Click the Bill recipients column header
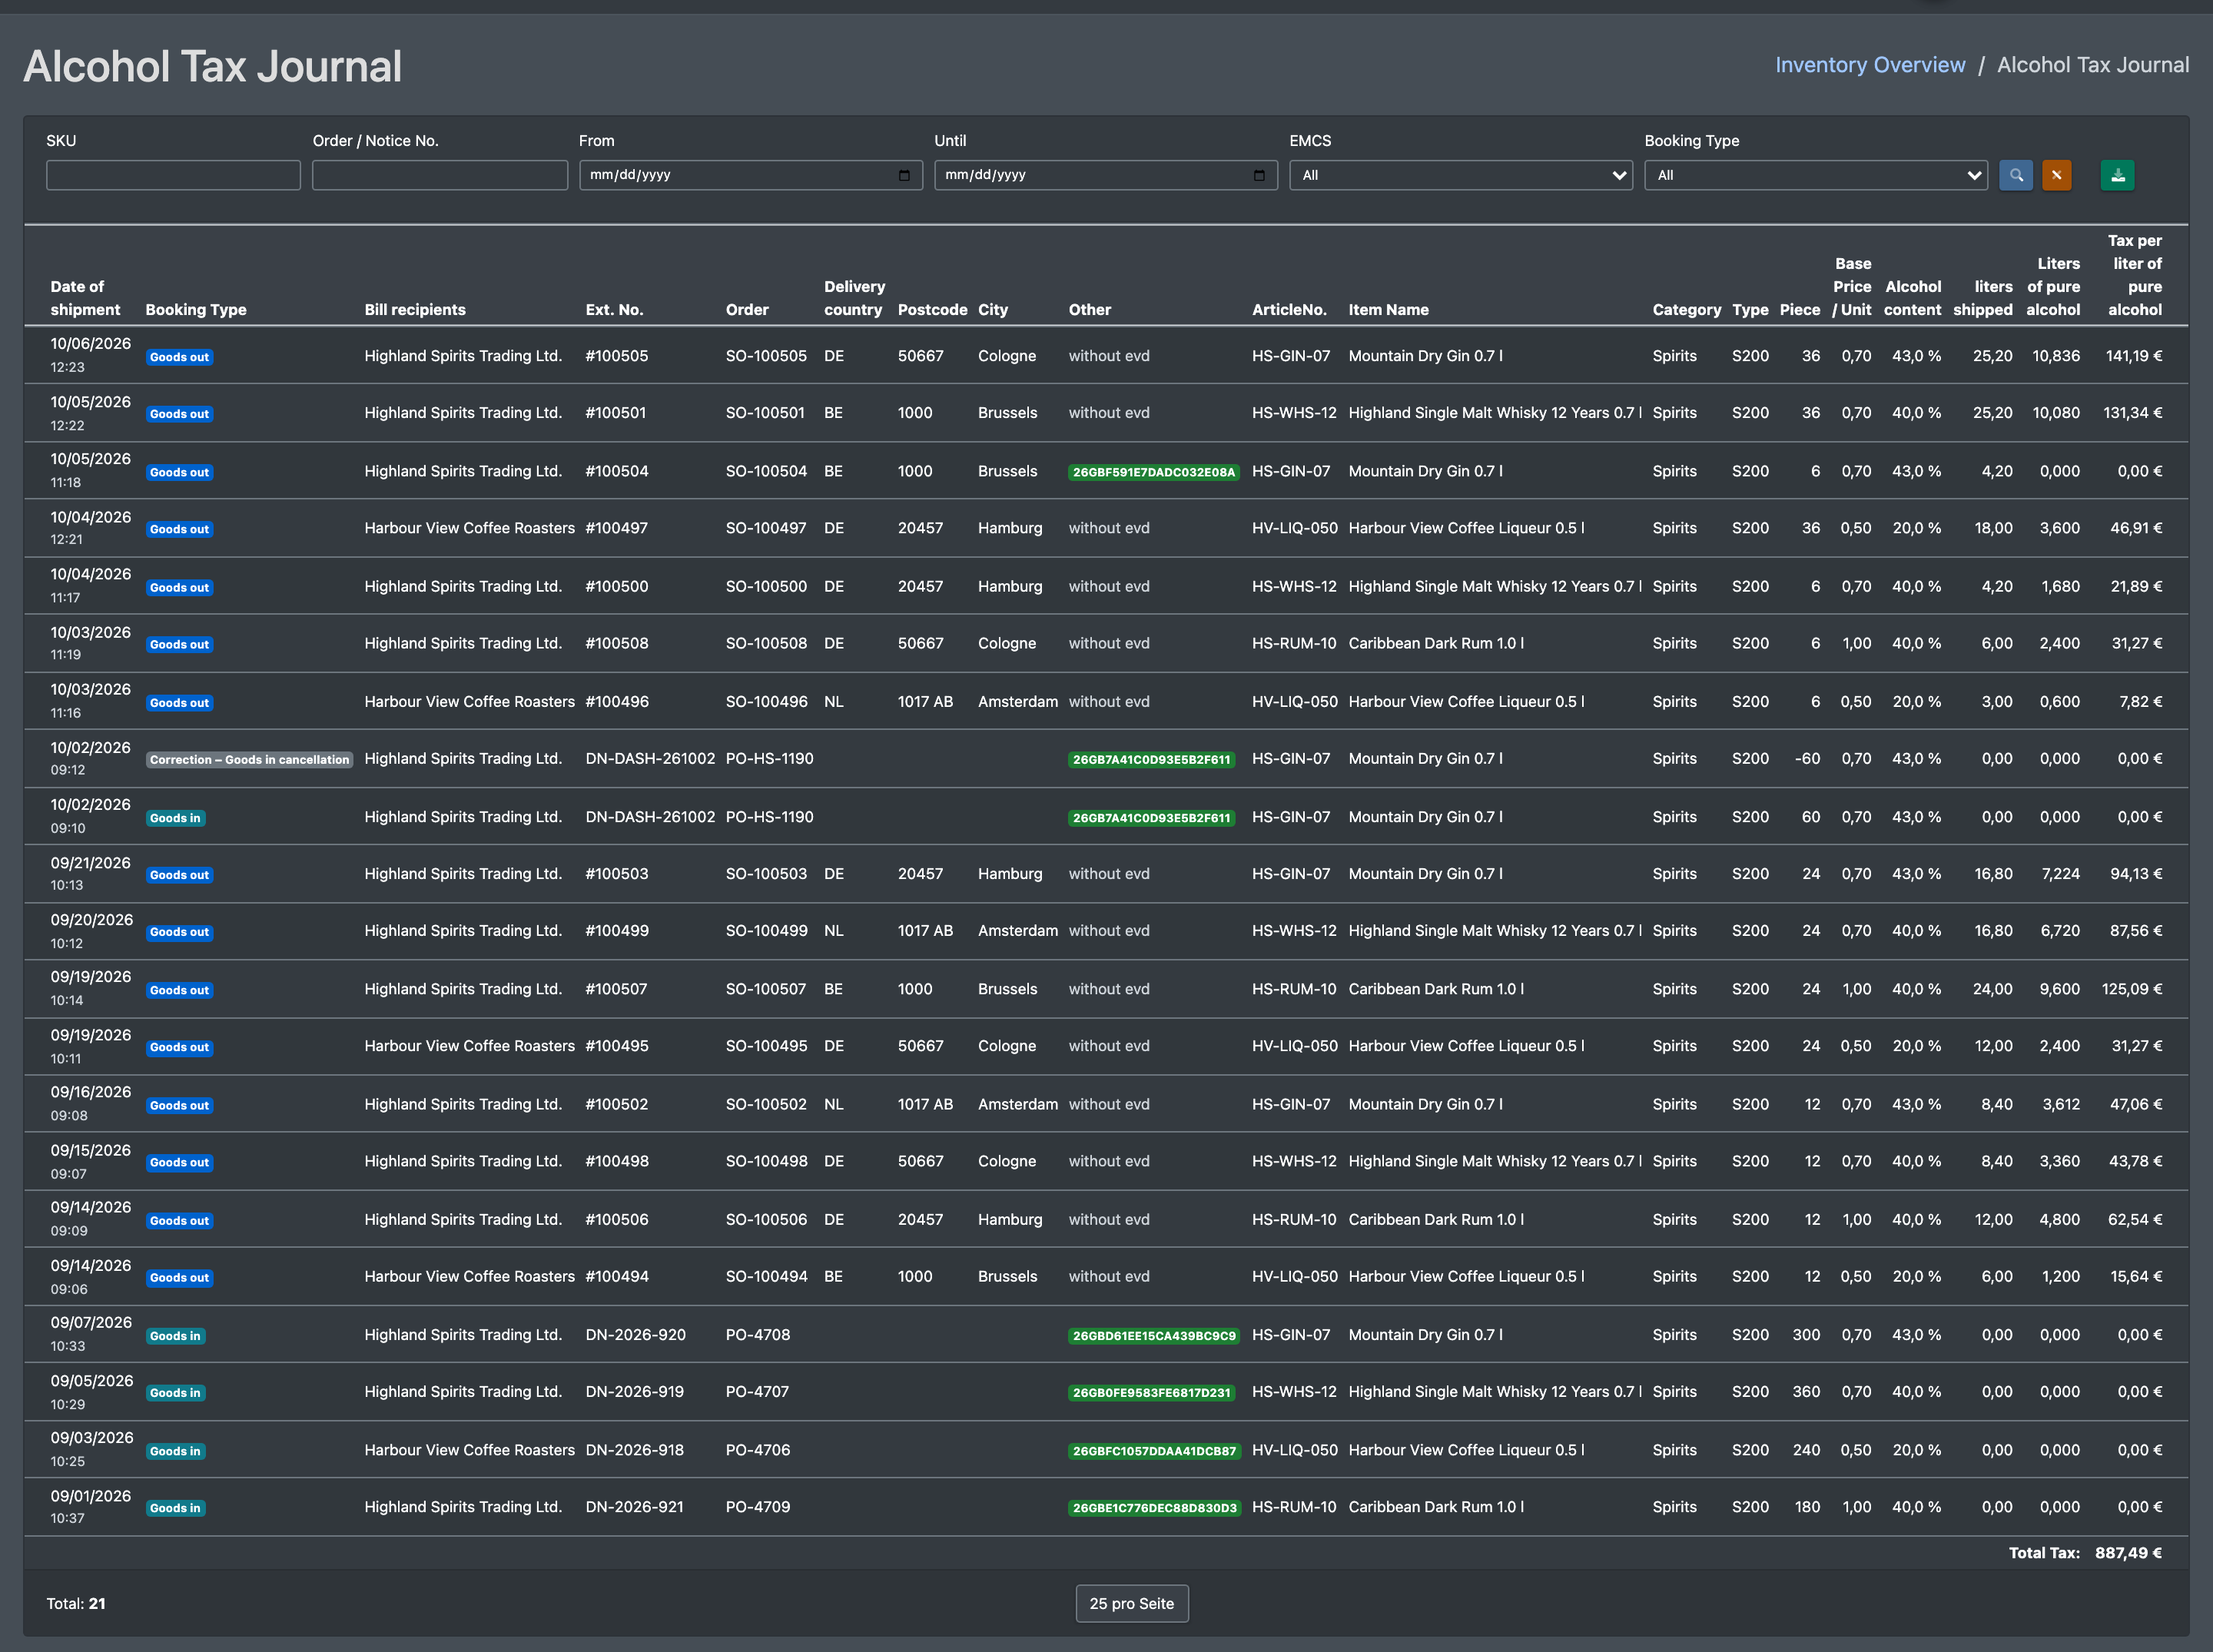Screen dimensions: 2213x1652 pyautogui.click(x=415, y=310)
